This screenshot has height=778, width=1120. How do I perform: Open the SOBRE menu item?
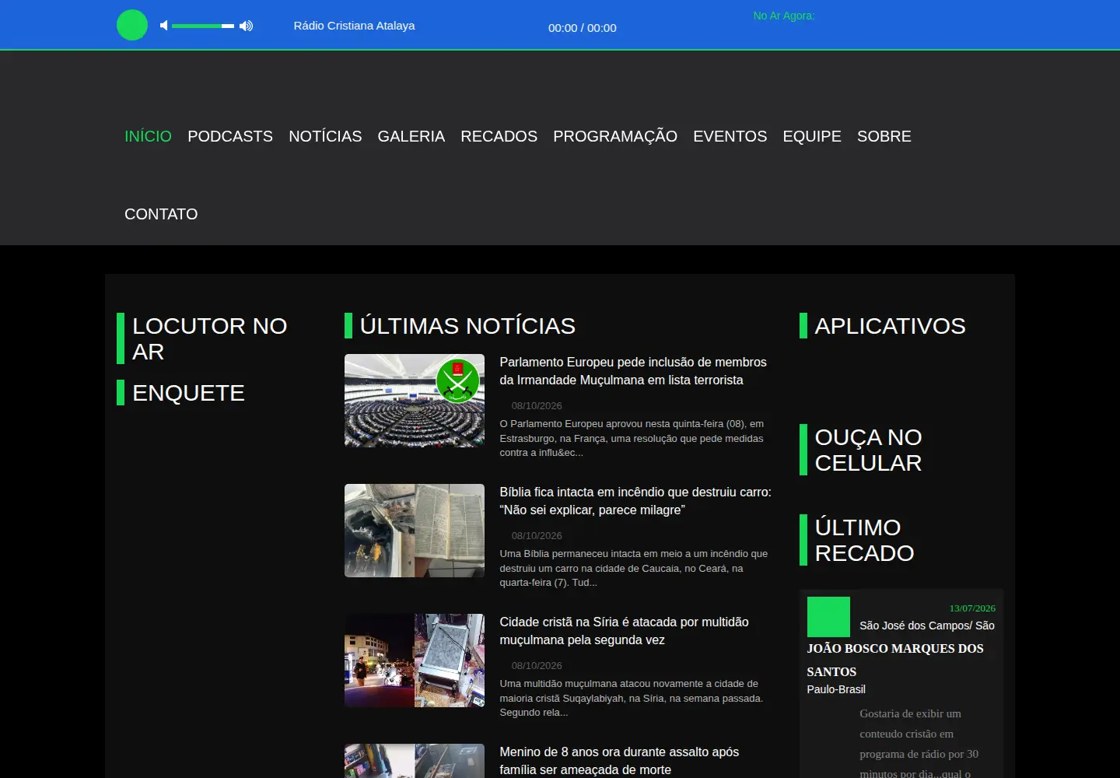tap(884, 136)
